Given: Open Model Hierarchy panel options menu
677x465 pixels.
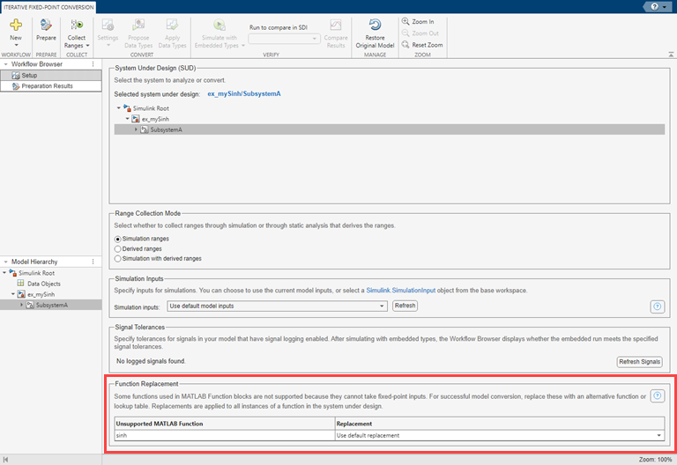Looking at the screenshot, I should coord(93,262).
